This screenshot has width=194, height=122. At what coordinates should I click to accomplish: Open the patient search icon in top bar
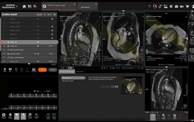point(35,6)
